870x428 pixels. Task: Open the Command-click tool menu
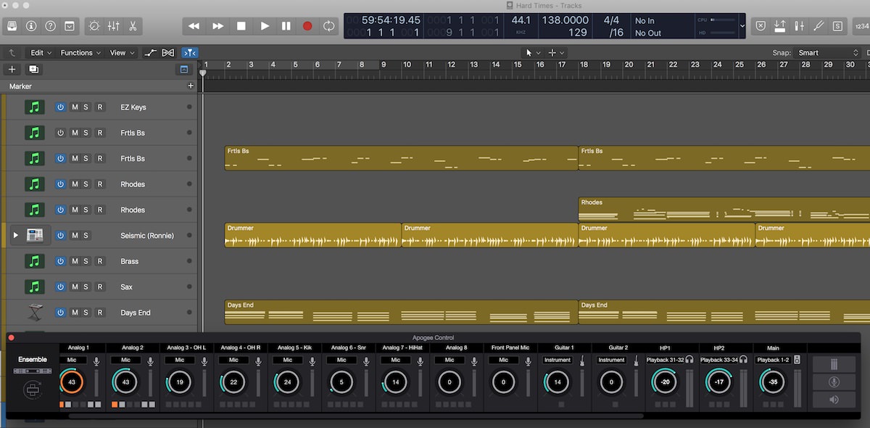[556, 53]
